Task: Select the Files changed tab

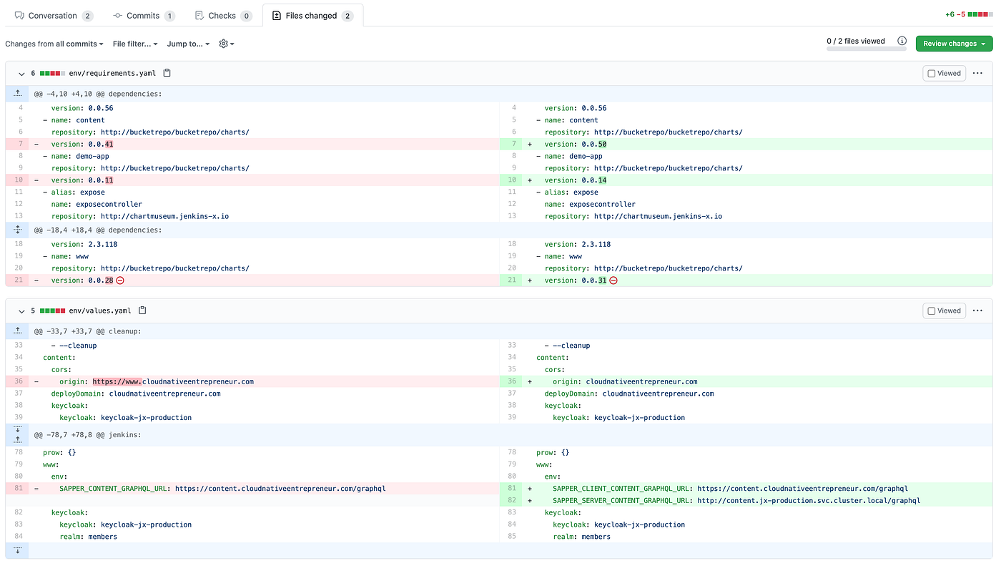Action: point(312,16)
